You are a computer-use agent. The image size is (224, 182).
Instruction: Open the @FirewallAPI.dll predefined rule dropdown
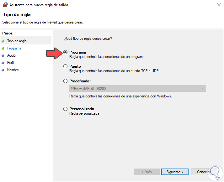click(x=137, y=89)
